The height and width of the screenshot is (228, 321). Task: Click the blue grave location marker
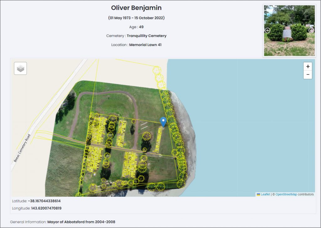[x=163, y=122]
